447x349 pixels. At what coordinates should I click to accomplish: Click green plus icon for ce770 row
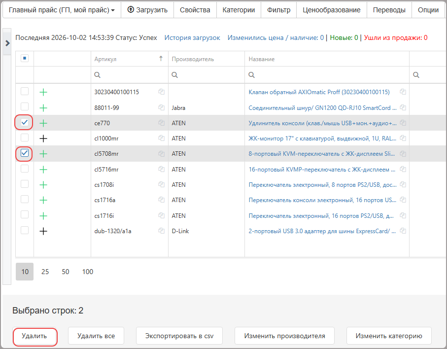tap(43, 123)
